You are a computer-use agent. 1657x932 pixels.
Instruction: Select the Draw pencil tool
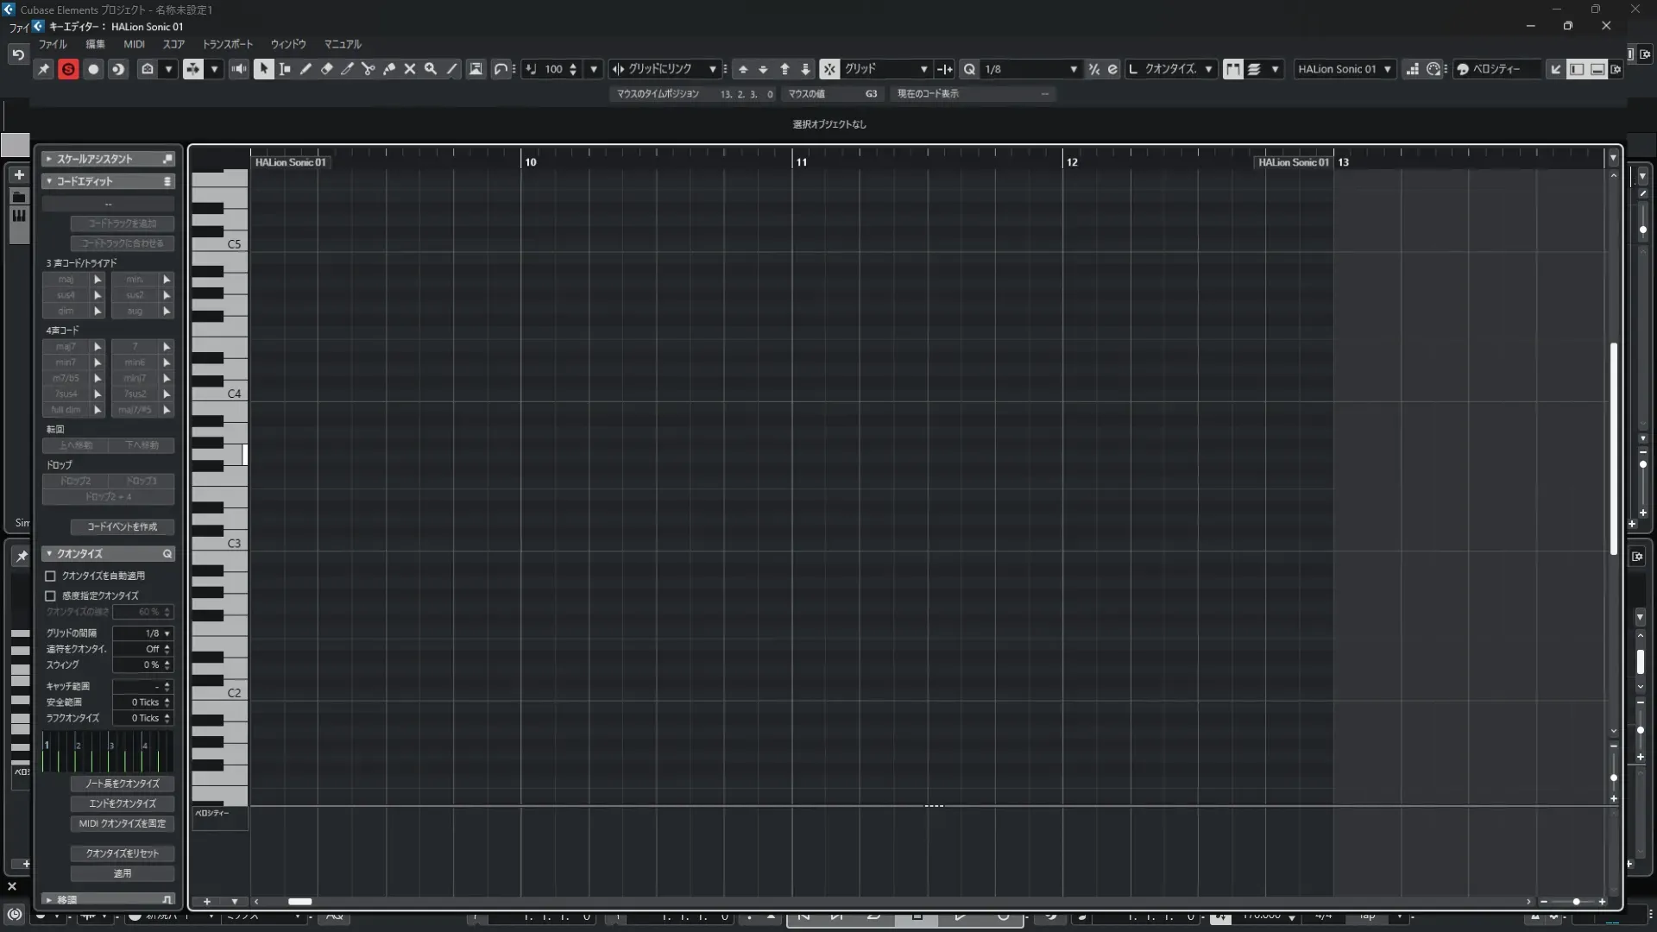click(x=306, y=69)
